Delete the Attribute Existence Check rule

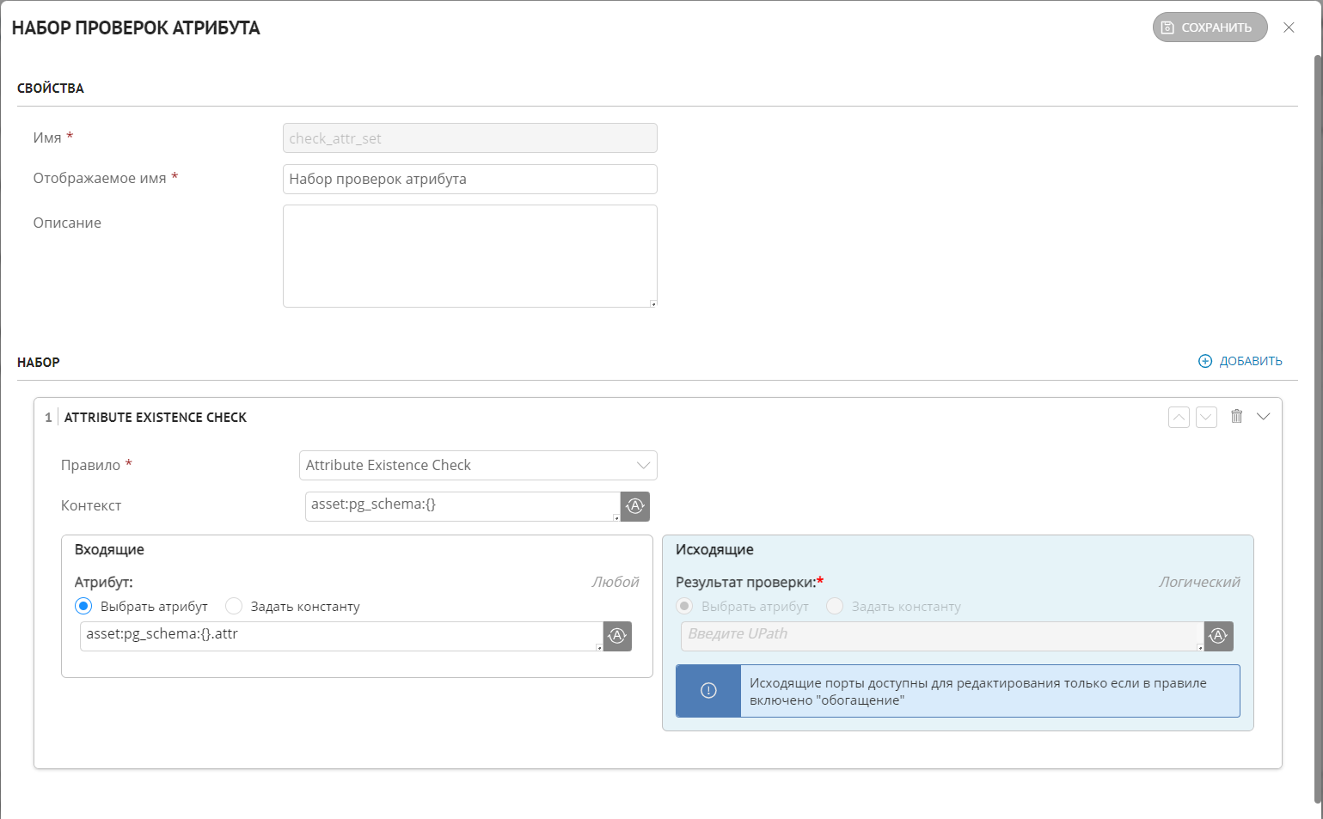1236,417
